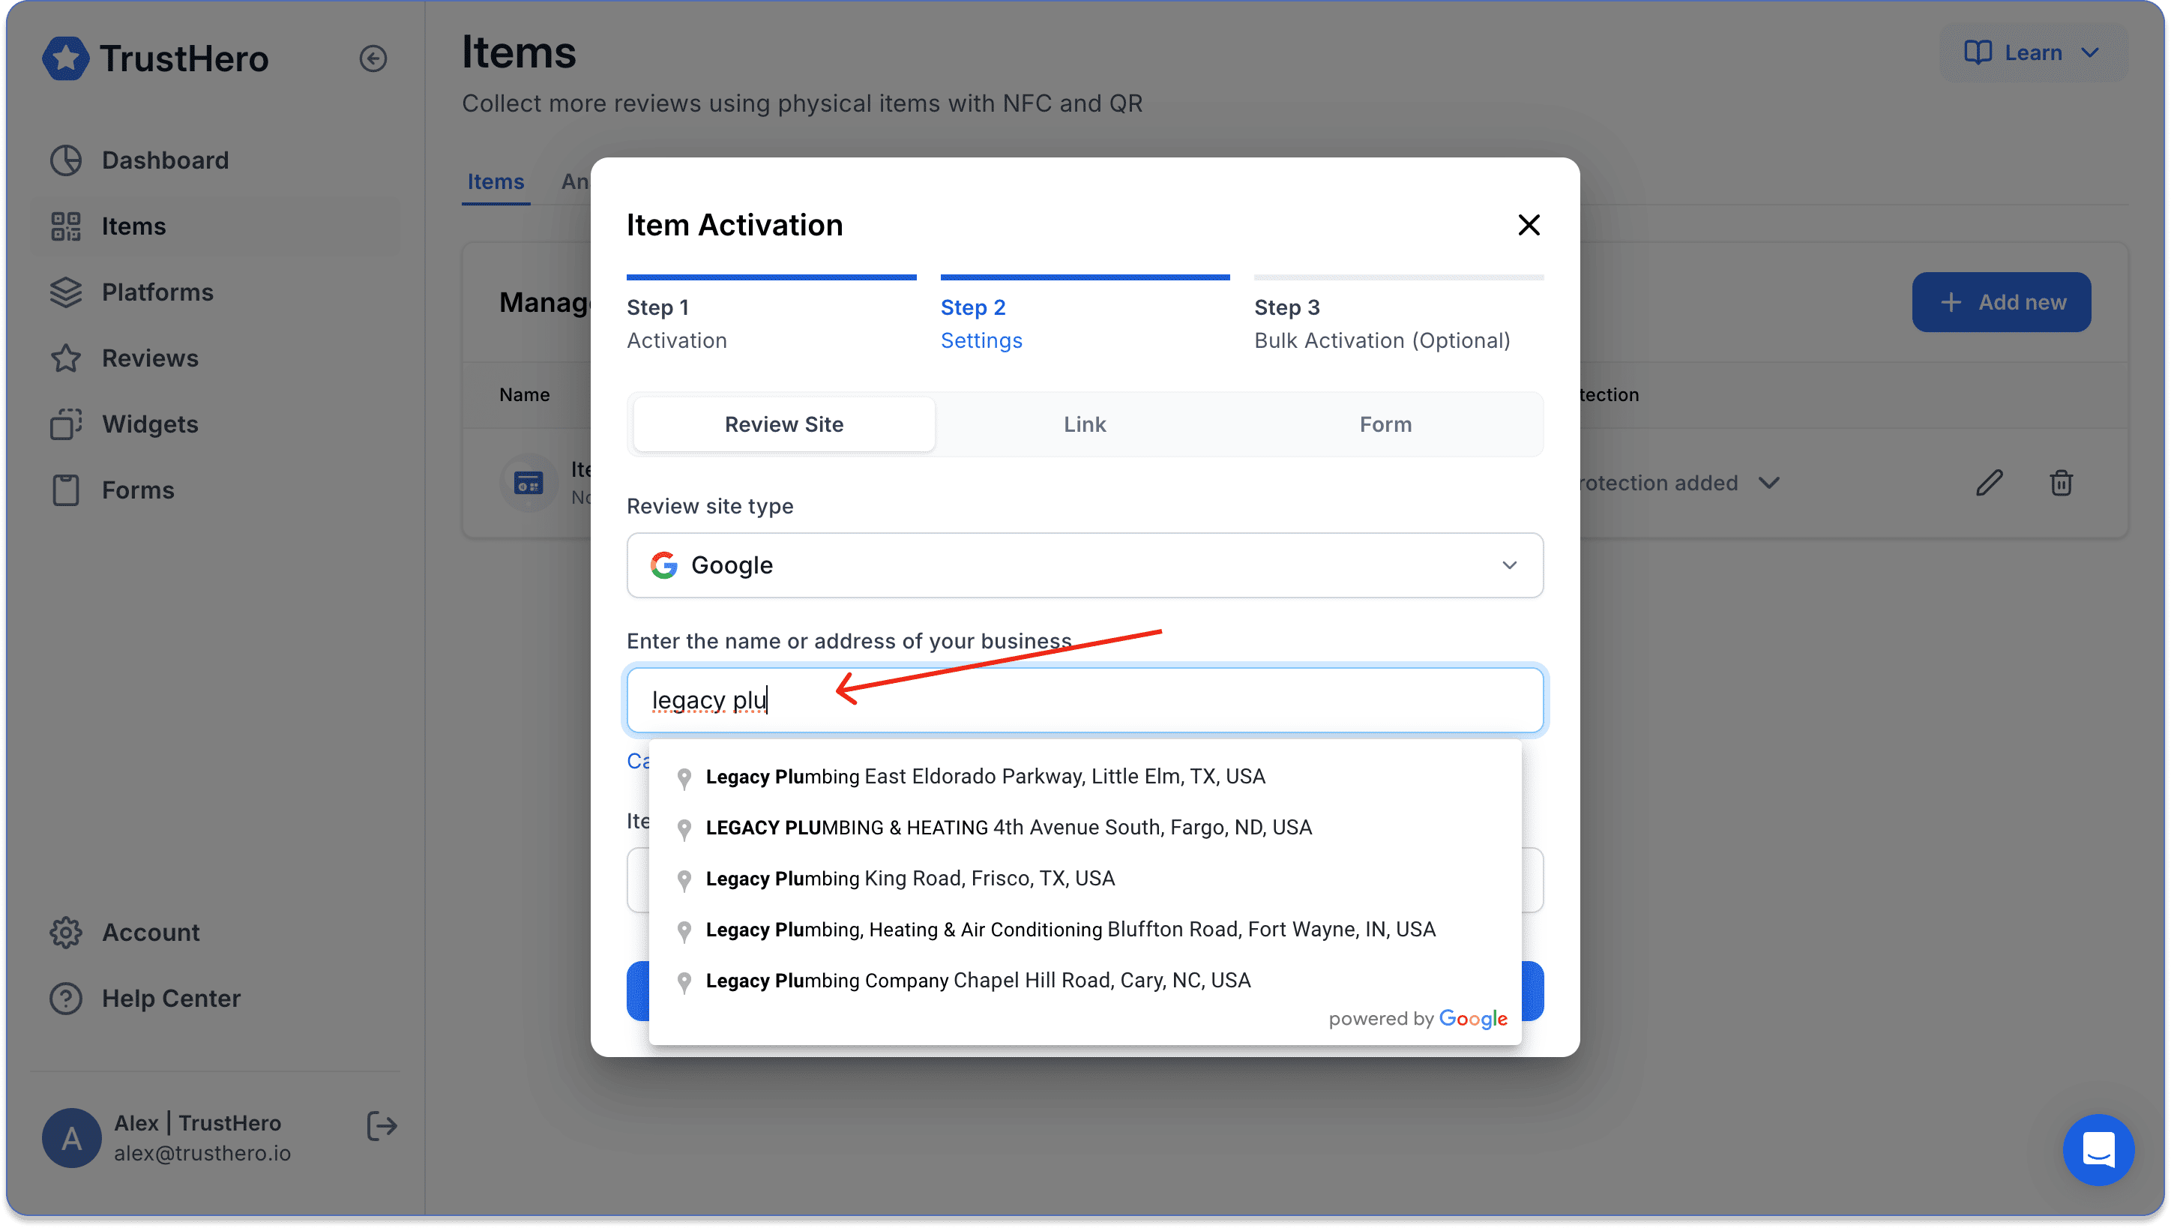Open the chat support bubble
Viewport: 2171px width, 1228px height.
click(x=2098, y=1150)
